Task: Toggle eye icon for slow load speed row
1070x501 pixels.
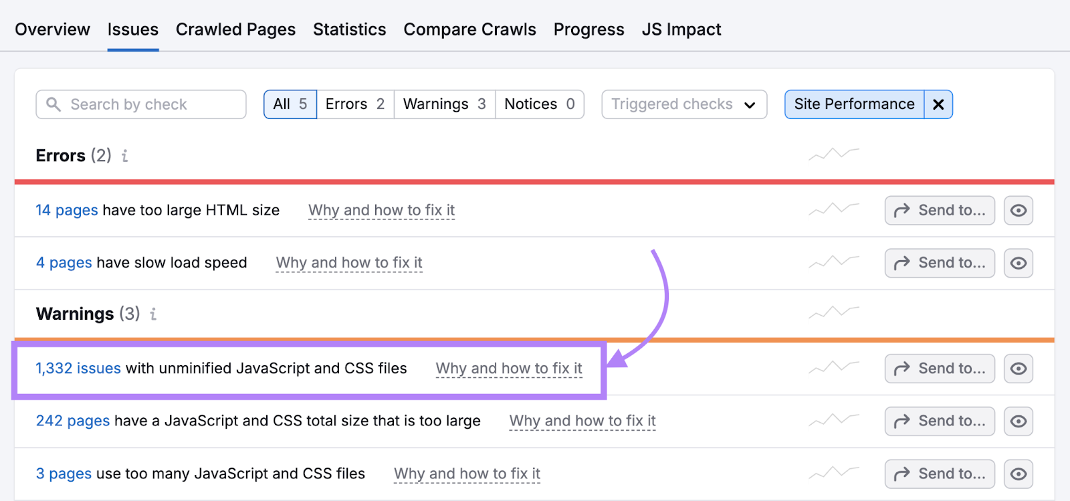Action: coord(1018,263)
